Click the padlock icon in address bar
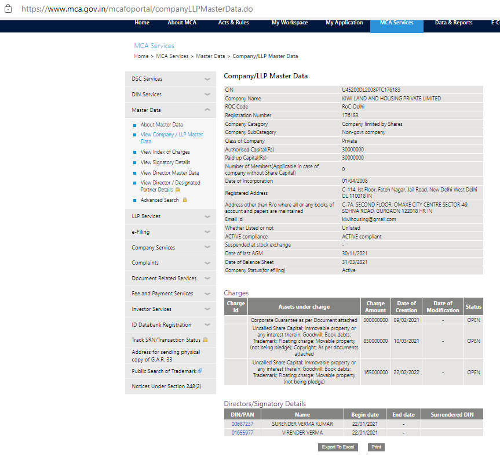500x463 pixels. (8, 9)
